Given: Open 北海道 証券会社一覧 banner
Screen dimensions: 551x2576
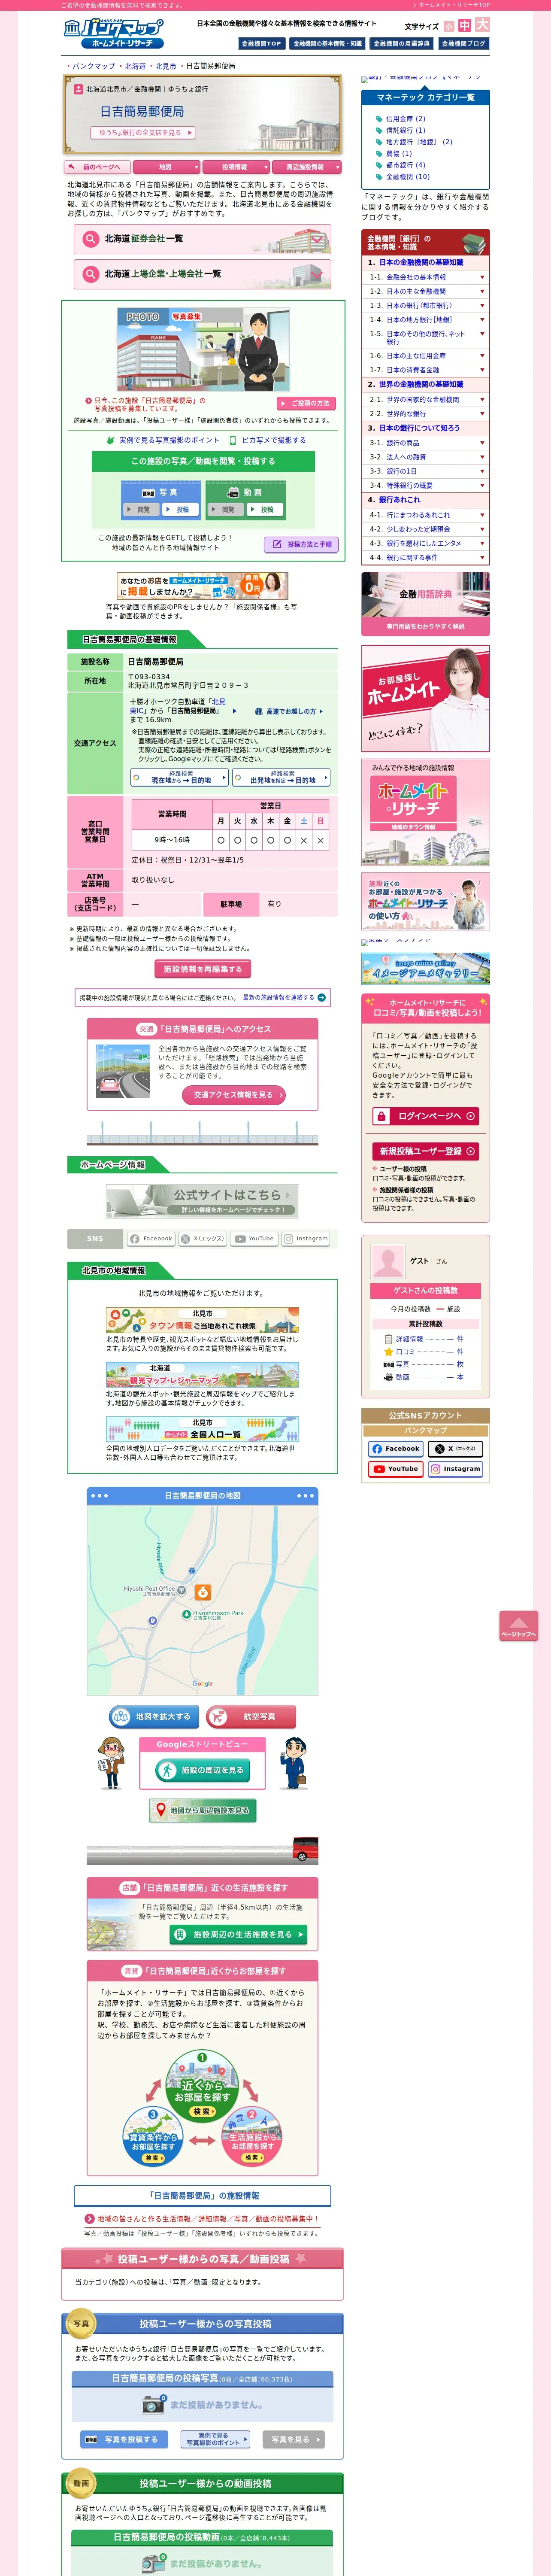Looking at the screenshot, I should point(202,239).
